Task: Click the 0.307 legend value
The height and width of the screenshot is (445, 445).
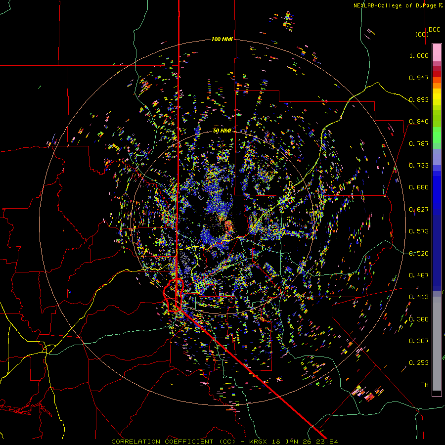Action: [x=419, y=341]
